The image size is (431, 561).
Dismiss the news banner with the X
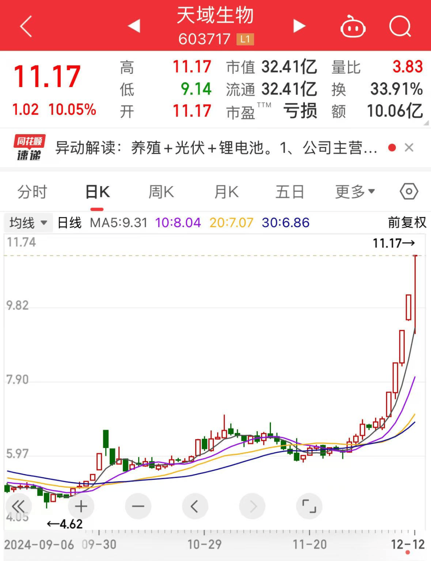(409, 147)
